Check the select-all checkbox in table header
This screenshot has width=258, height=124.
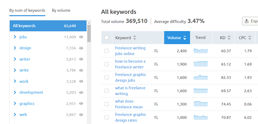pos(107,38)
